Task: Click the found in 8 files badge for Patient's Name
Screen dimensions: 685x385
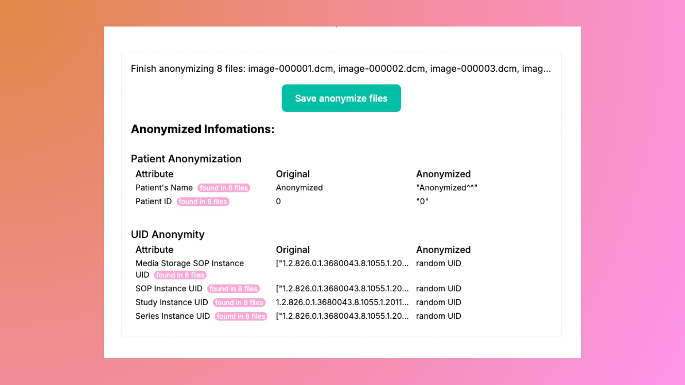Action: [x=224, y=188]
